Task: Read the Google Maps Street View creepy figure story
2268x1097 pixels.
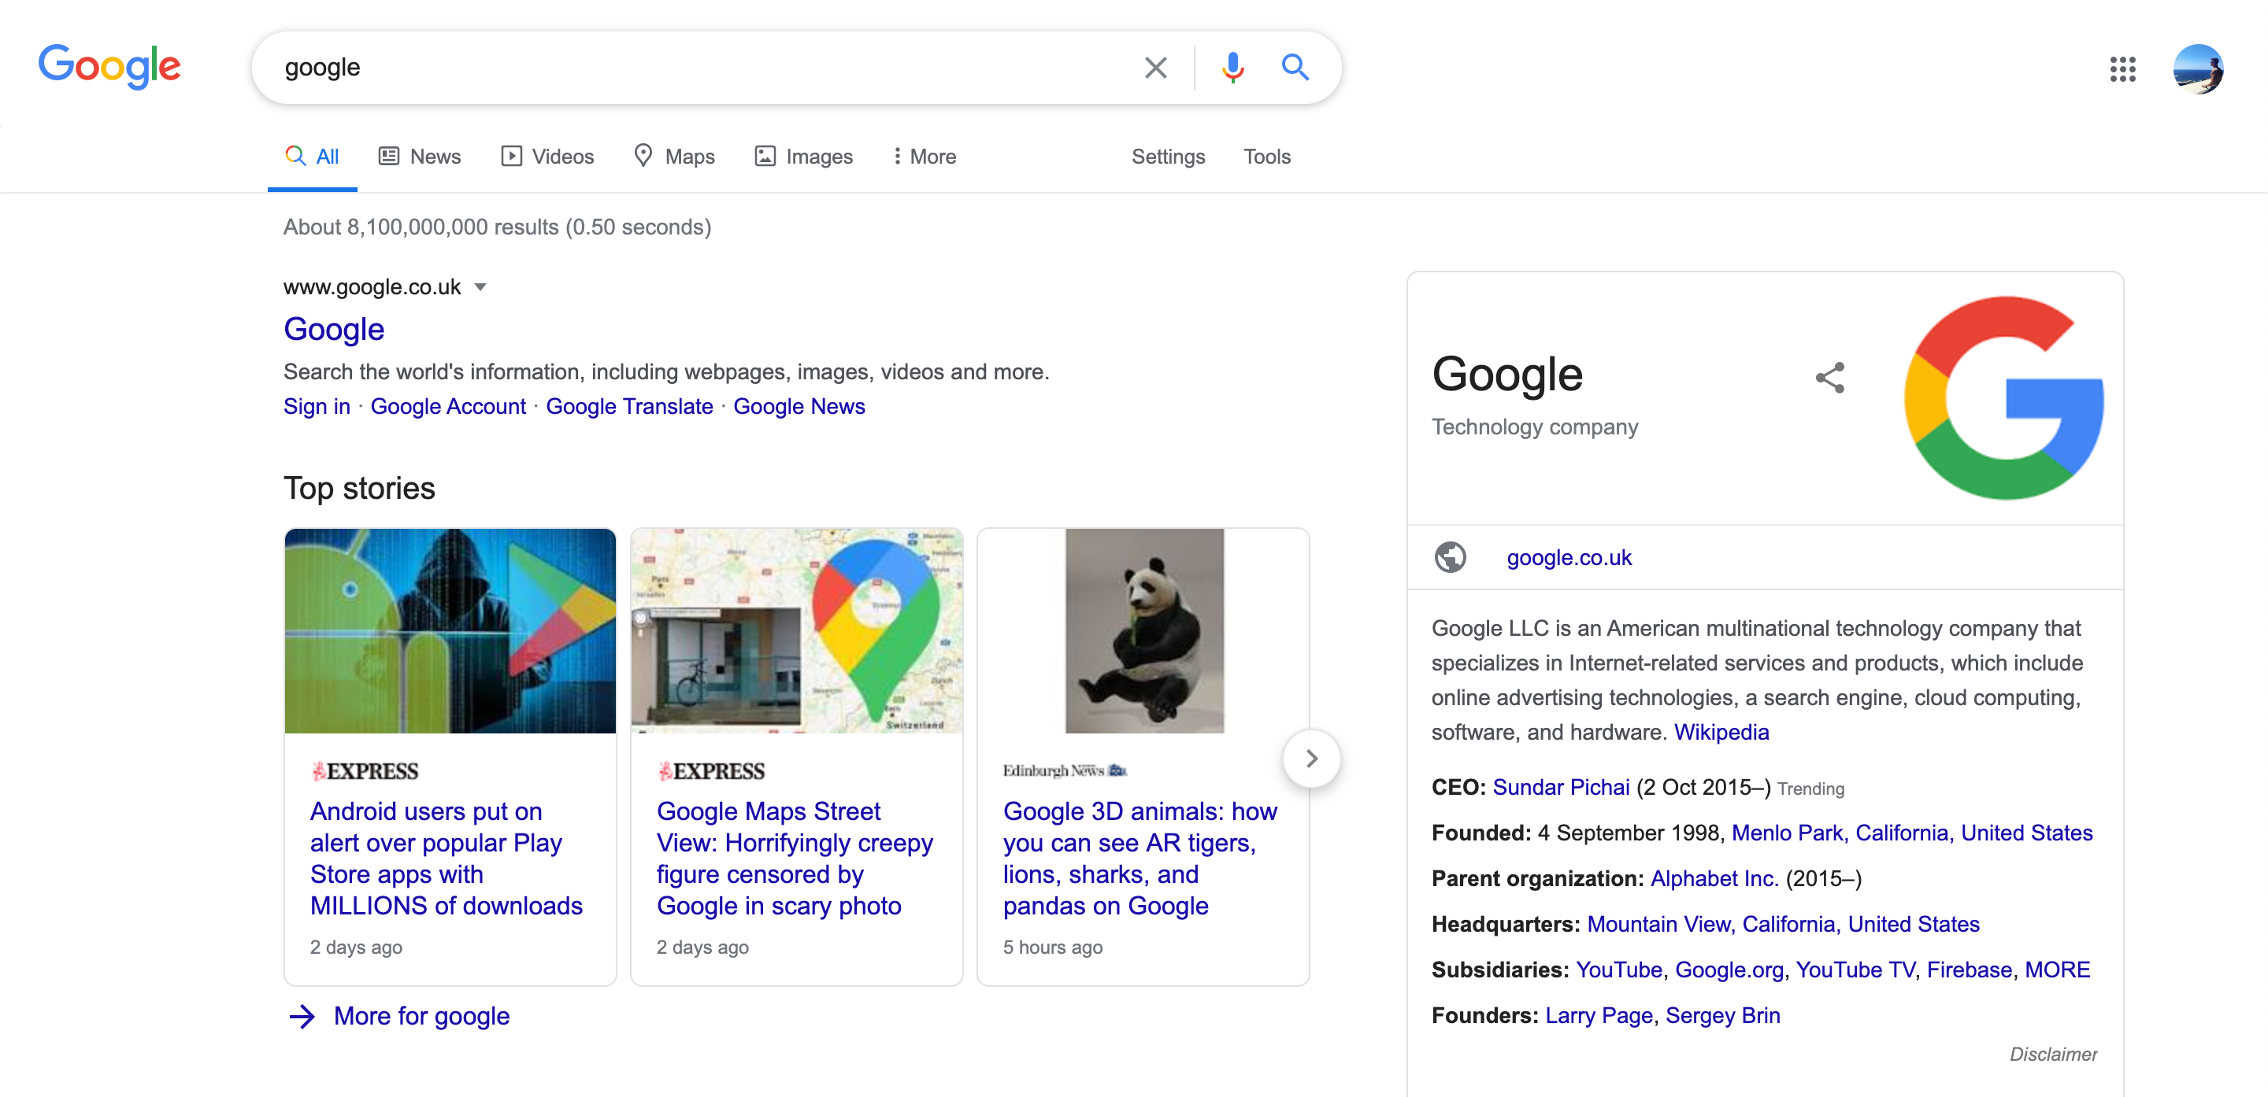Action: [x=794, y=858]
